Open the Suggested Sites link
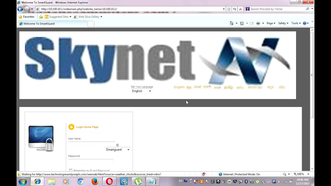 pos(58,17)
